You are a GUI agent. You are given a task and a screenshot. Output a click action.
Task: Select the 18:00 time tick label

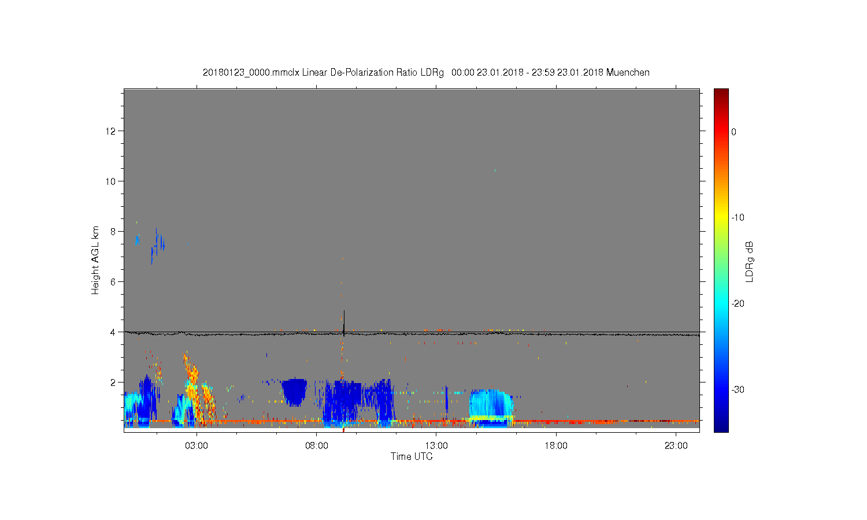pyautogui.click(x=556, y=446)
